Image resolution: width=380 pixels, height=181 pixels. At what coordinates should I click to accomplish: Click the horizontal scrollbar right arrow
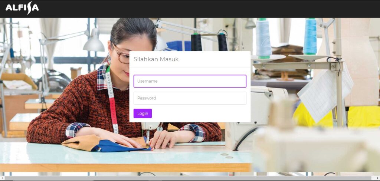click(x=377, y=178)
